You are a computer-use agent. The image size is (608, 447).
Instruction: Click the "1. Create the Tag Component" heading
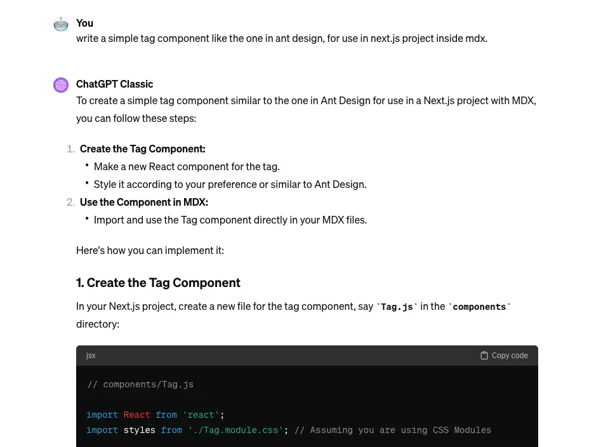(158, 283)
